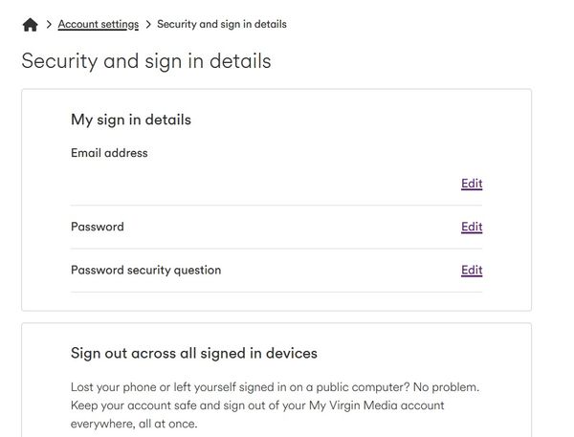Click the 'everywhere, all at once' text line
Image resolution: width=574 pixels, height=437 pixels.
coord(134,424)
